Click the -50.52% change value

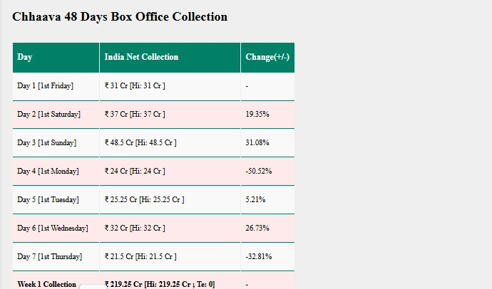point(259,172)
